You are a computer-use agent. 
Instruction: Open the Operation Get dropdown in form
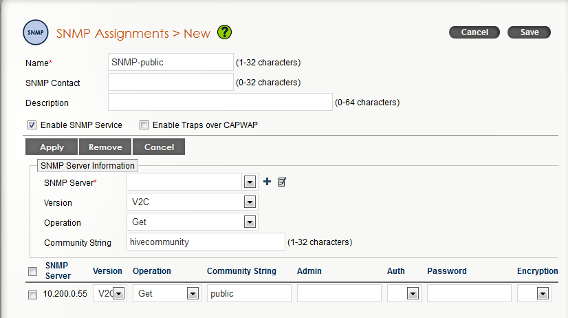(x=250, y=222)
